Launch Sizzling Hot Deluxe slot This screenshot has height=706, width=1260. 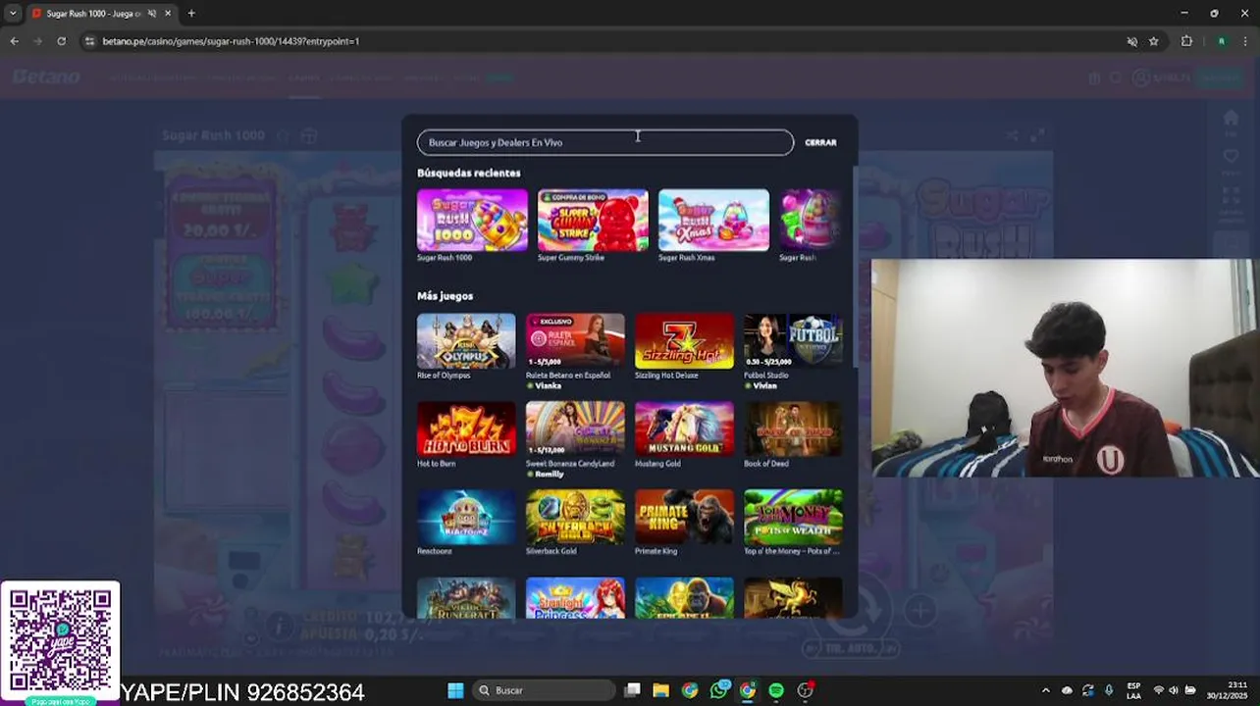click(684, 340)
